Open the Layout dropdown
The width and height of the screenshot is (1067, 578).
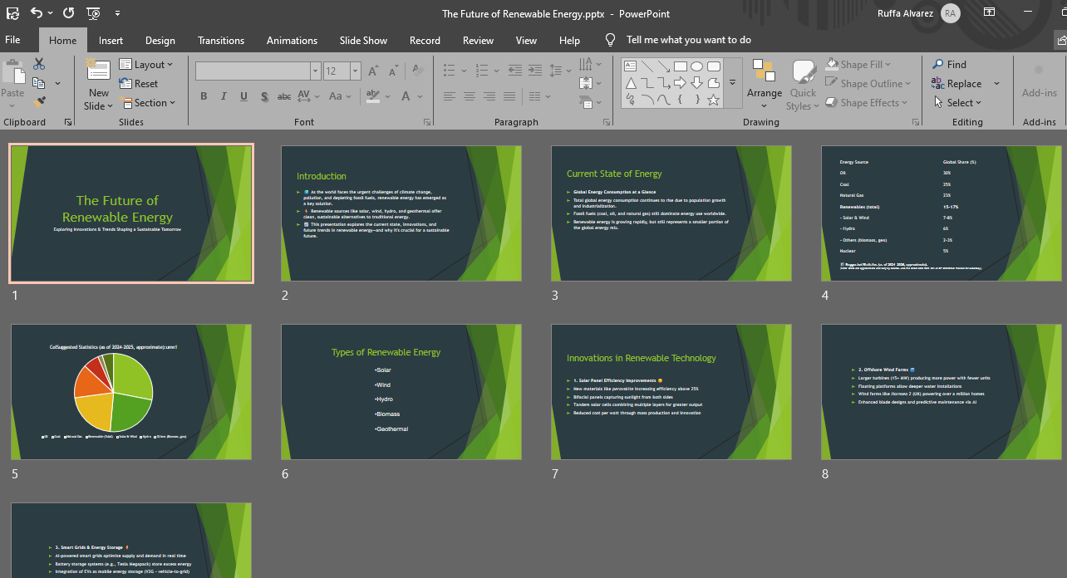click(146, 64)
